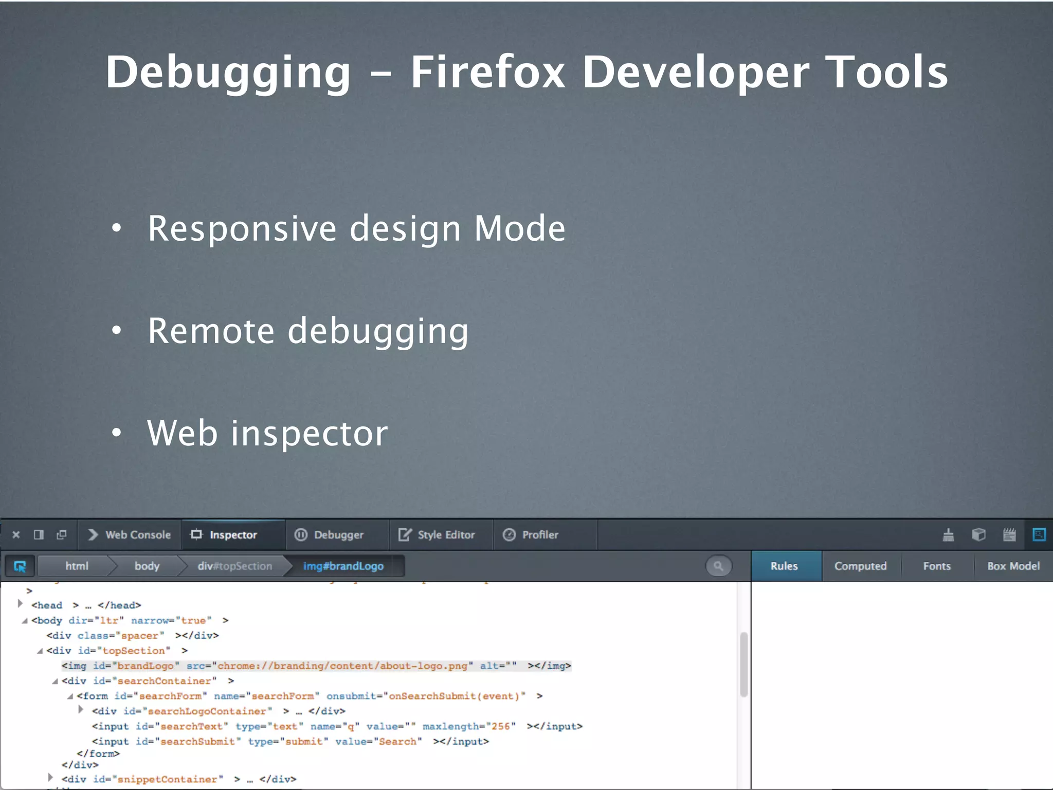Open the Profiler tab

coord(545,535)
